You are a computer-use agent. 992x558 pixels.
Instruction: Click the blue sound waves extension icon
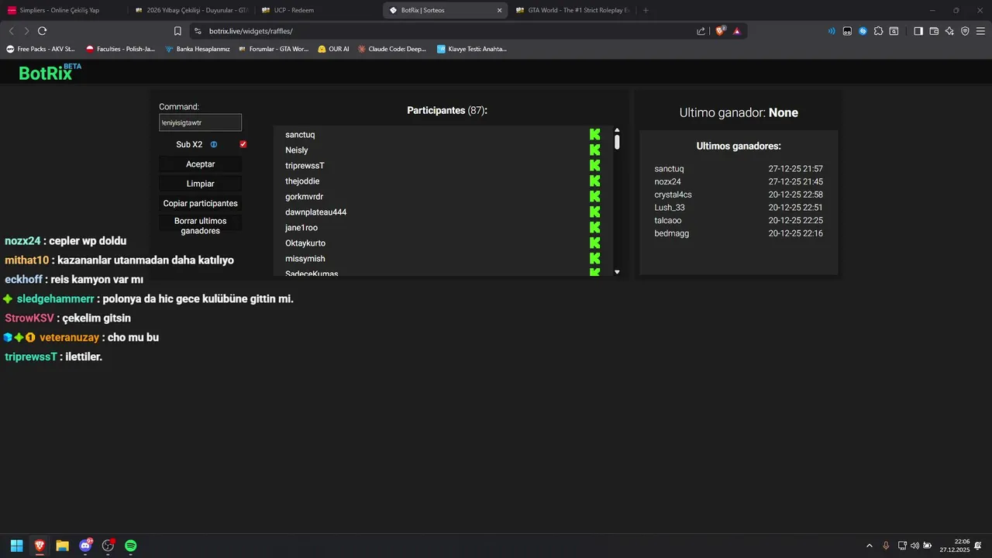pyautogui.click(x=832, y=31)
